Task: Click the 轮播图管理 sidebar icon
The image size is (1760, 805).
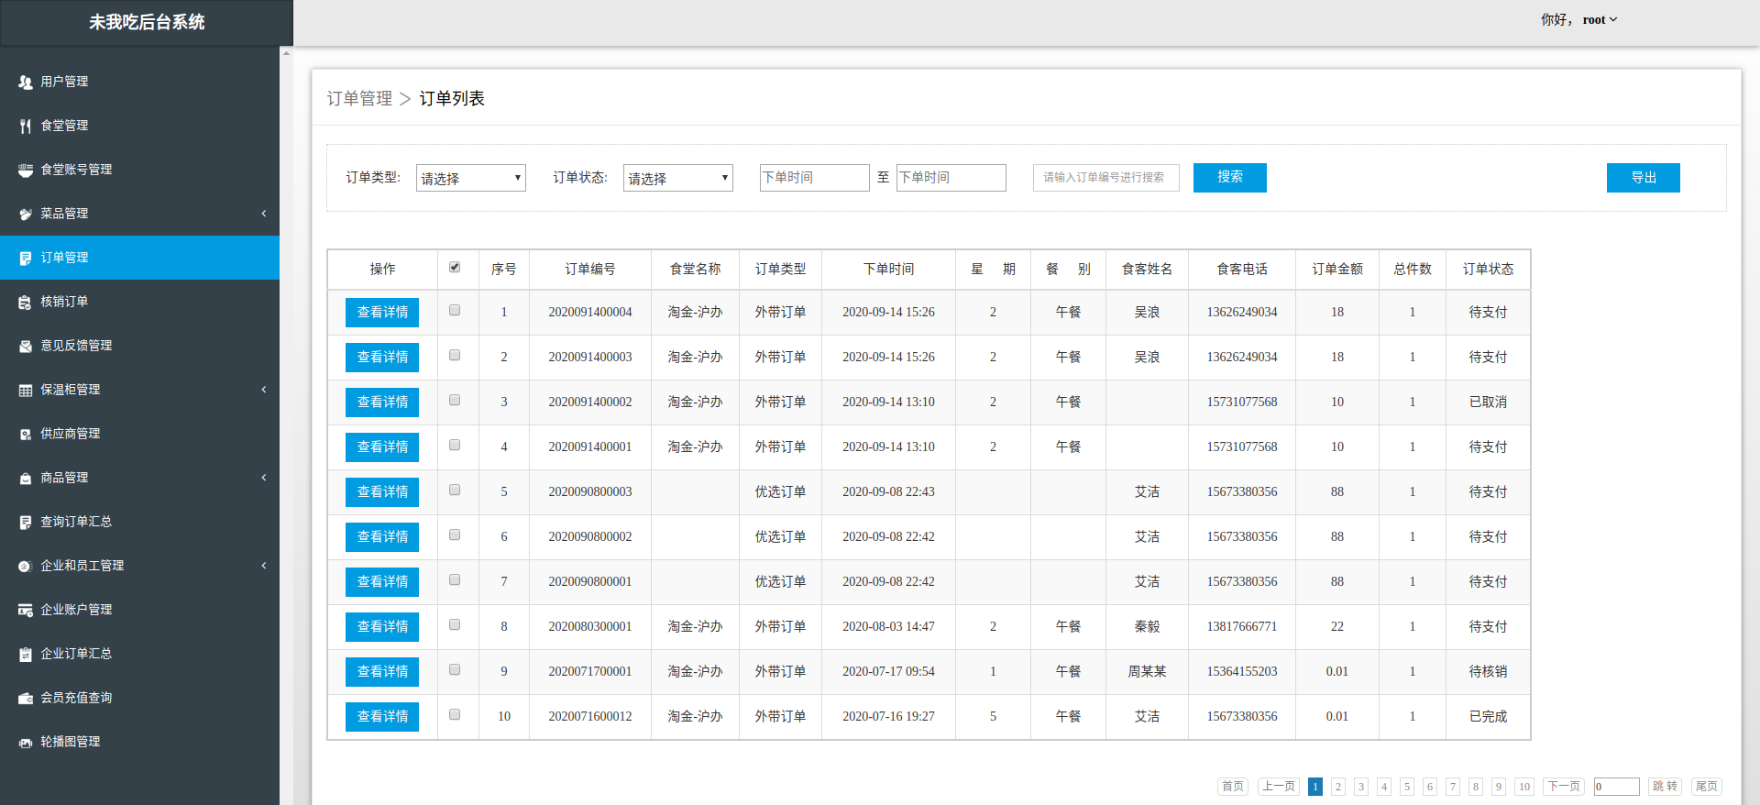Action: [26, 742]
